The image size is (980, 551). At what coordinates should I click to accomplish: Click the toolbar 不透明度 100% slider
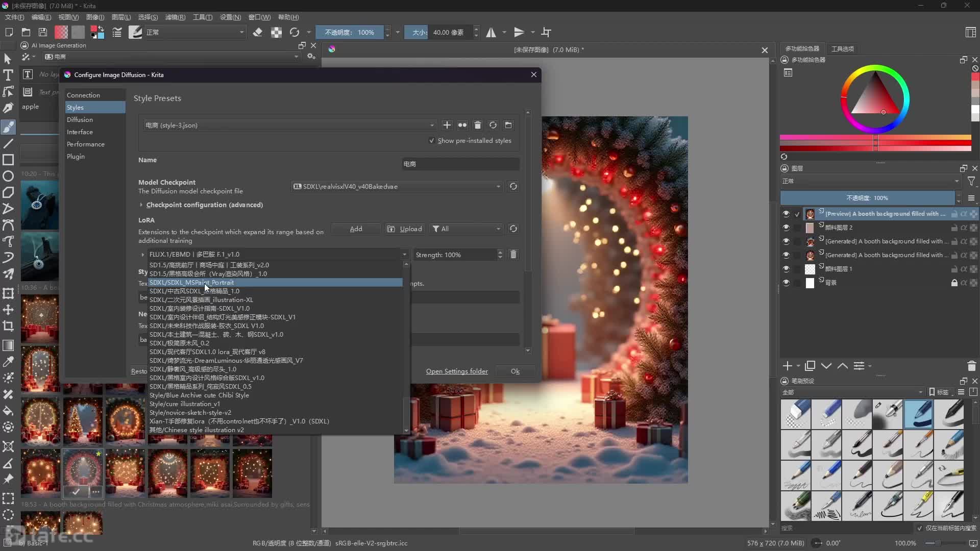[350, 32]
